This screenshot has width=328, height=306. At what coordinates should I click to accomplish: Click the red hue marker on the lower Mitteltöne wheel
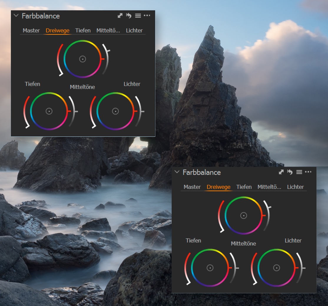pos(264,215)
